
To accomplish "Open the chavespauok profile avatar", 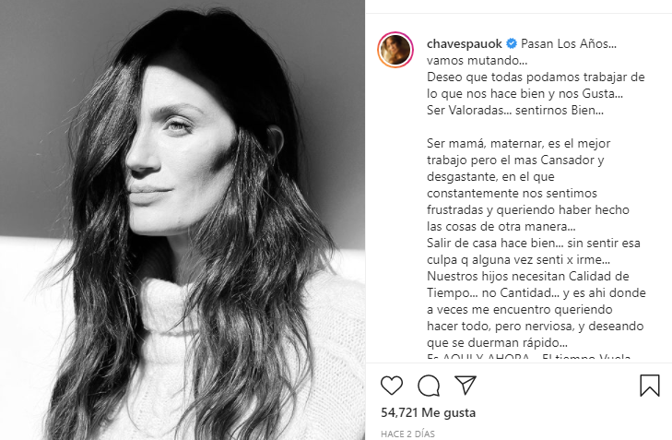I will click(x=395, y=50).
